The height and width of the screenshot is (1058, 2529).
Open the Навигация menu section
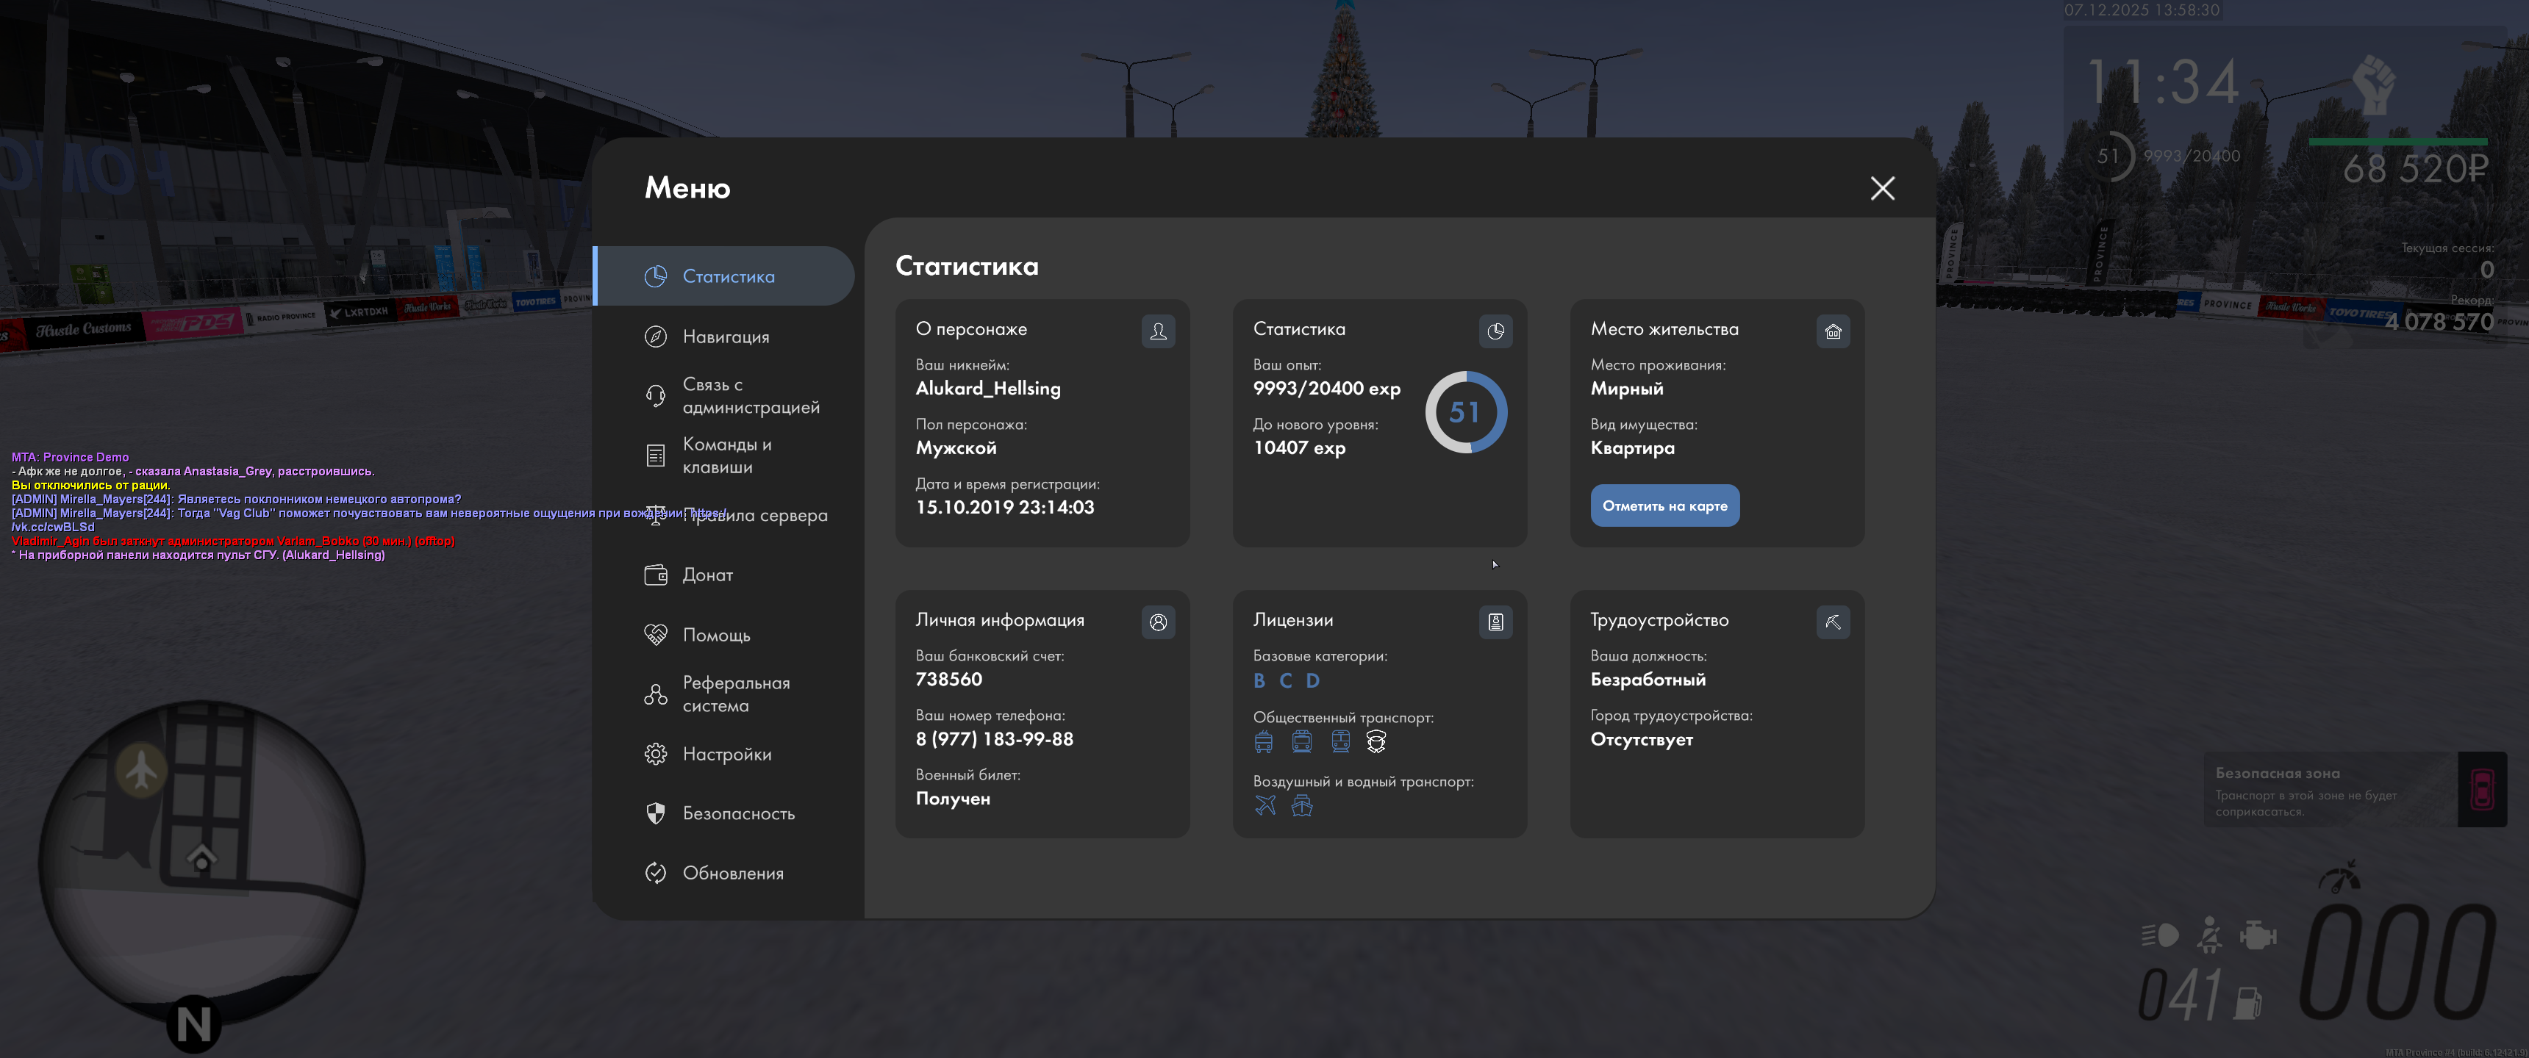(x=725, y=337)
